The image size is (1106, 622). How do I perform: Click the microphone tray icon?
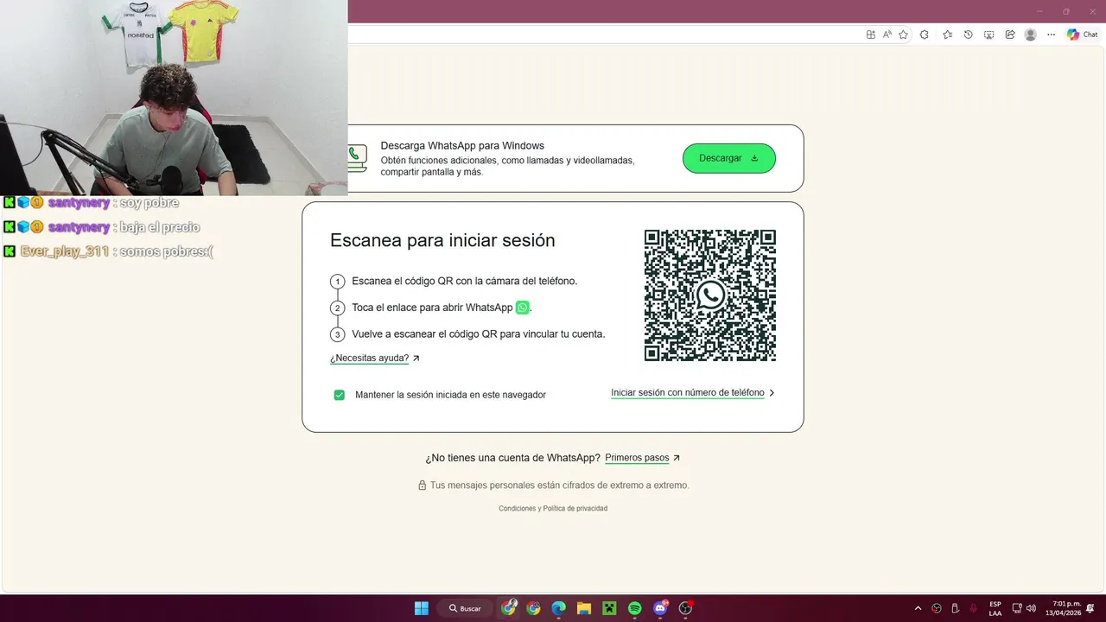(x=974, y=608)
